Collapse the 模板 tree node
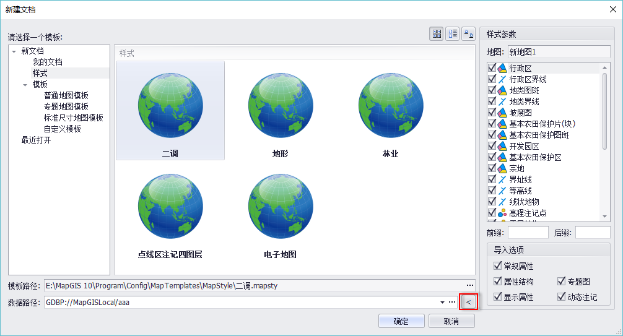This screenshot has width=623, height=336. click(25, 85)
